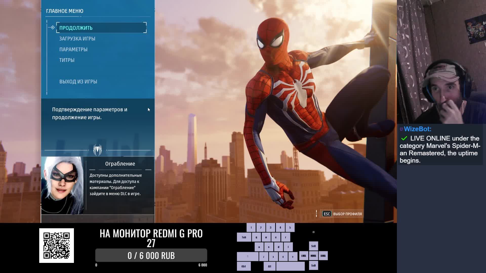Click the Ограбление DLC title heading
This screenshot has height=273, width=486.
(x=120, y=164)
